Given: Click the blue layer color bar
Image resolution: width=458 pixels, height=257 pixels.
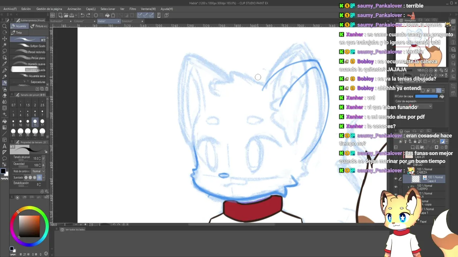Looking at the screenshot, I should pyautogui.click(x=427, y=96).
